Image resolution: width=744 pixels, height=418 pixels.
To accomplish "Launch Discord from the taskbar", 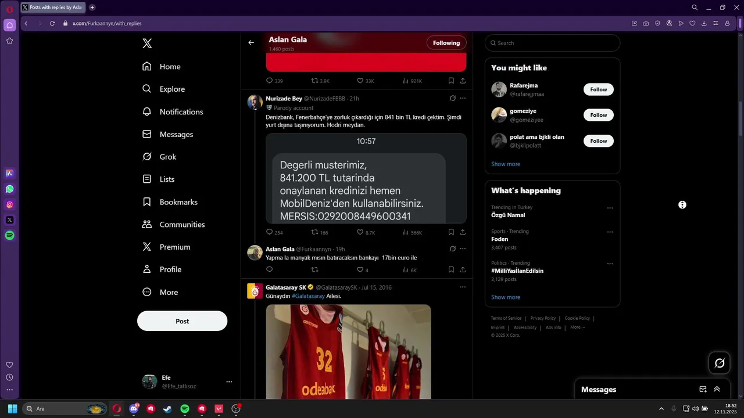I will (134, 409).
